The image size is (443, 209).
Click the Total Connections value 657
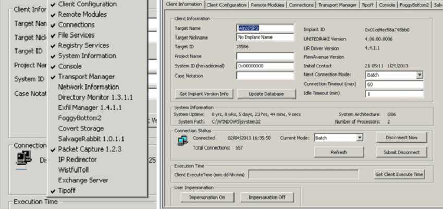[x=239, y=147]
